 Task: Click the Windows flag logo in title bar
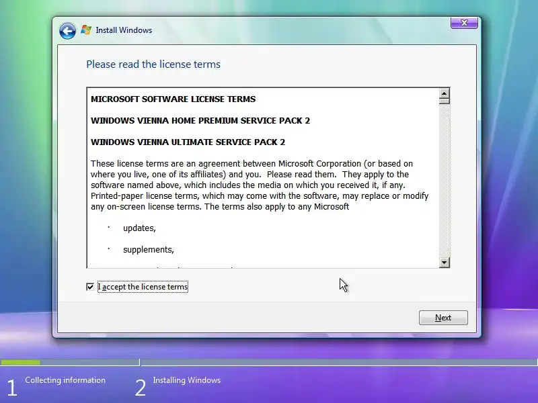86,30
